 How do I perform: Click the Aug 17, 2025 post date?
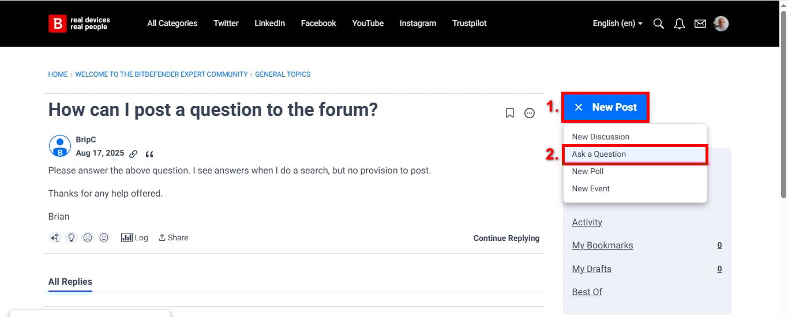click(100, 153)
